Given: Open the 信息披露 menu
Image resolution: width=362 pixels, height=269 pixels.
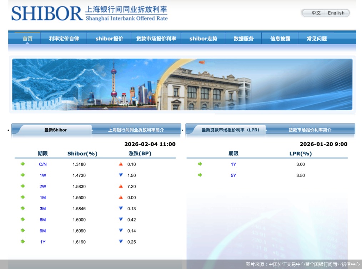Looking at the screenshot, I should [x=280, y=39].
